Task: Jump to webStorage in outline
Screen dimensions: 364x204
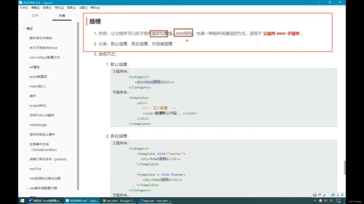Action: [38, 125]
